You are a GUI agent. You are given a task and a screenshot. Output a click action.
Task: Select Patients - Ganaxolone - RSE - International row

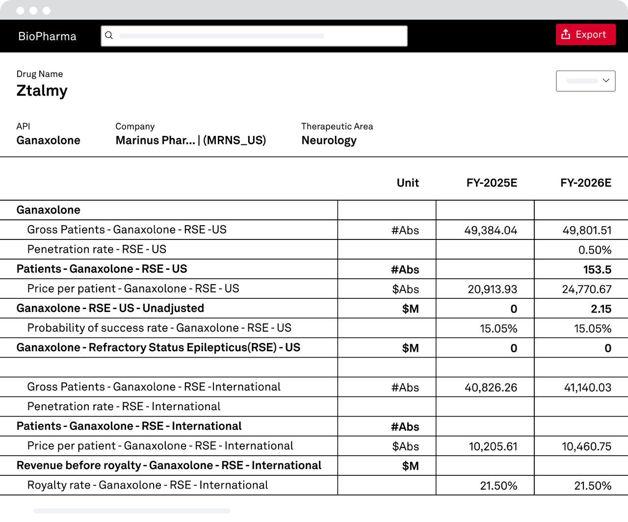[x=129, y=426]
